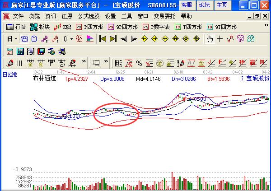The height and width of the screenshot is (191, 271).
Task: Open the 行情 market quotes view
Action: point(16,27)
